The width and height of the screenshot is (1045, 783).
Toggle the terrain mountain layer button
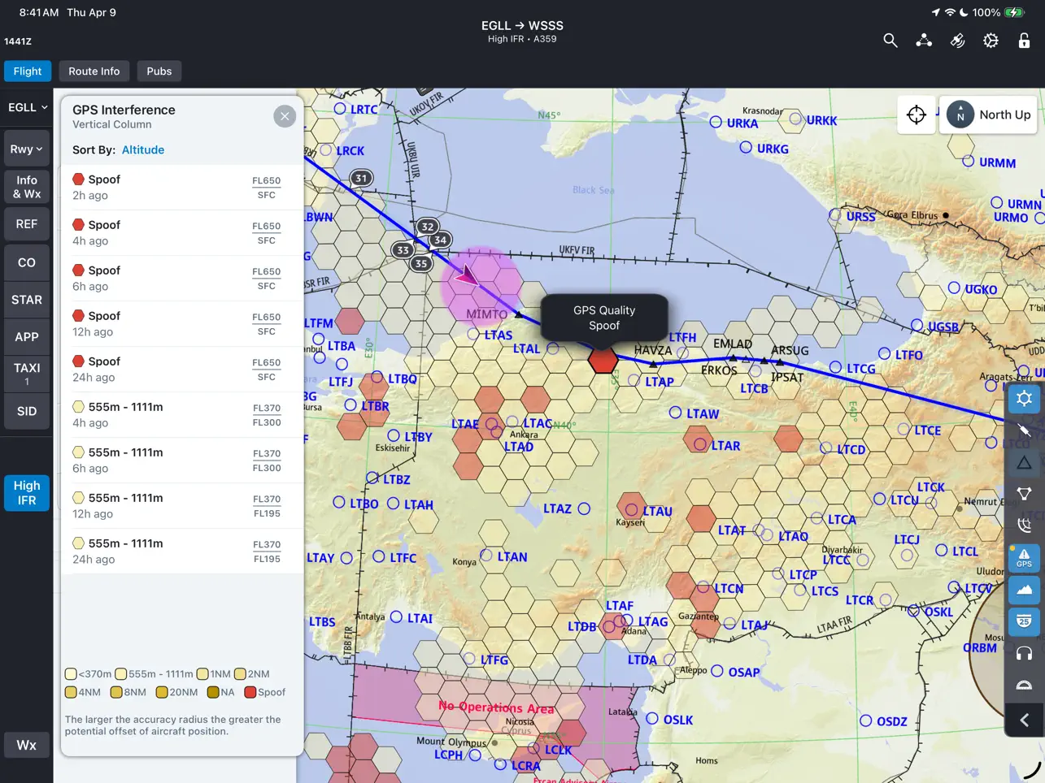coord(1024,590)
